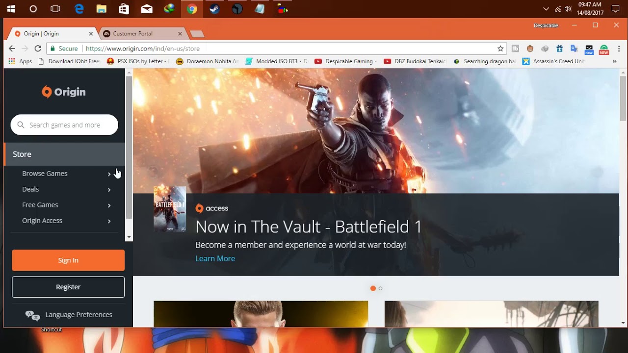The height and width of the screenshot is (353, 628).
Task: Click the Search games and more field
Action: pos(64,125)
